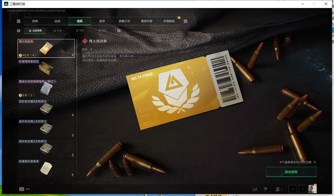Open the 挂饰 (charms) tab
The image size is (334, 196).
102,21
